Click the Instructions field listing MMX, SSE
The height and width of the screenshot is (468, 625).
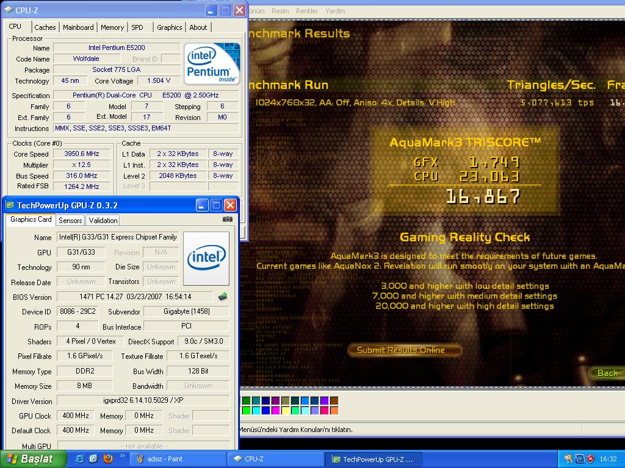tap(146, 128)
